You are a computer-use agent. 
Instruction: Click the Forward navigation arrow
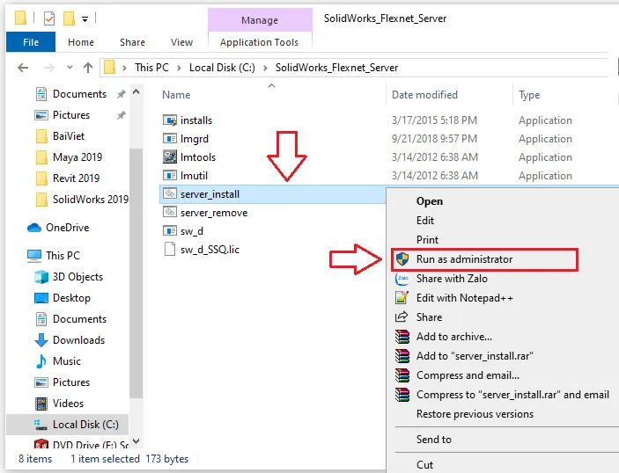point(49,68)
